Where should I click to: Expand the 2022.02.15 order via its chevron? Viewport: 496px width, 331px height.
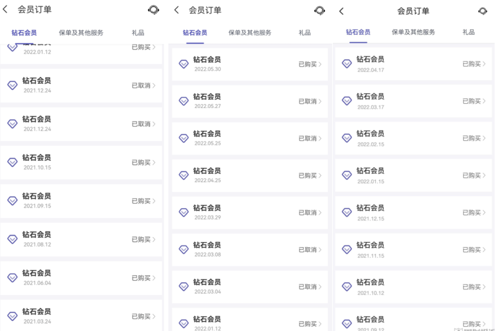(484, 138)
